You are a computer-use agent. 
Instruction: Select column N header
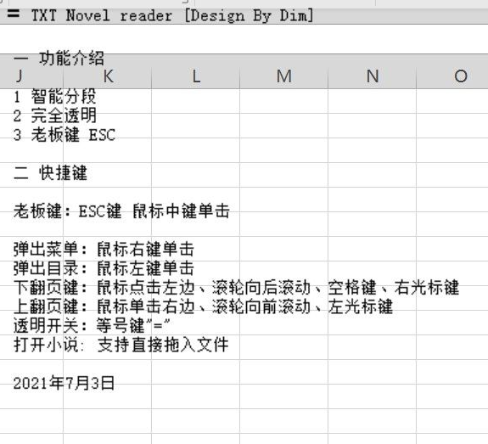click(373, 76)
